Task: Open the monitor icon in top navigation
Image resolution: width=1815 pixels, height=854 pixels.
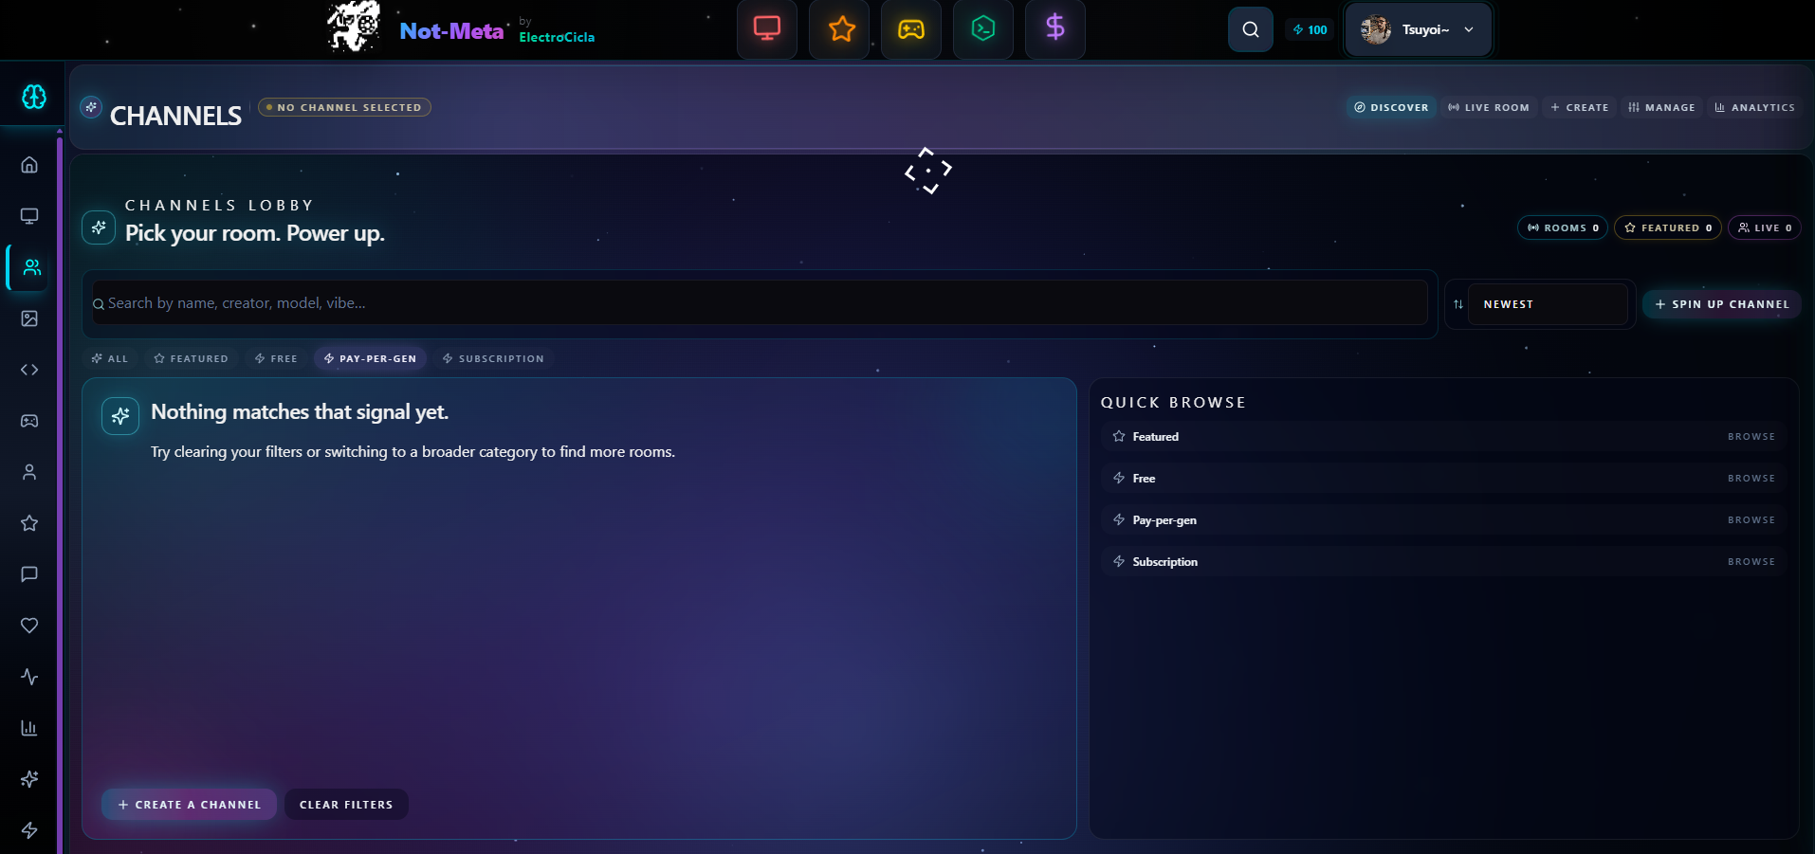Action: pyautogui.click(x=767, y=29)
